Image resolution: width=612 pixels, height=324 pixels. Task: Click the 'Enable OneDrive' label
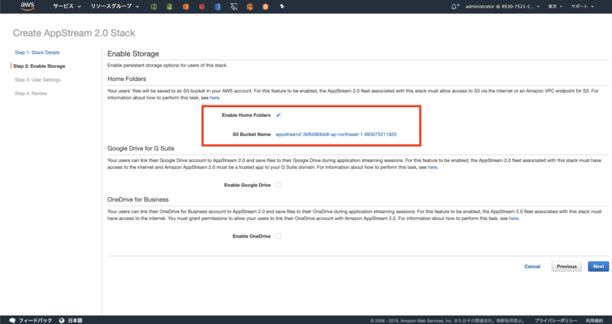(252, 236)
